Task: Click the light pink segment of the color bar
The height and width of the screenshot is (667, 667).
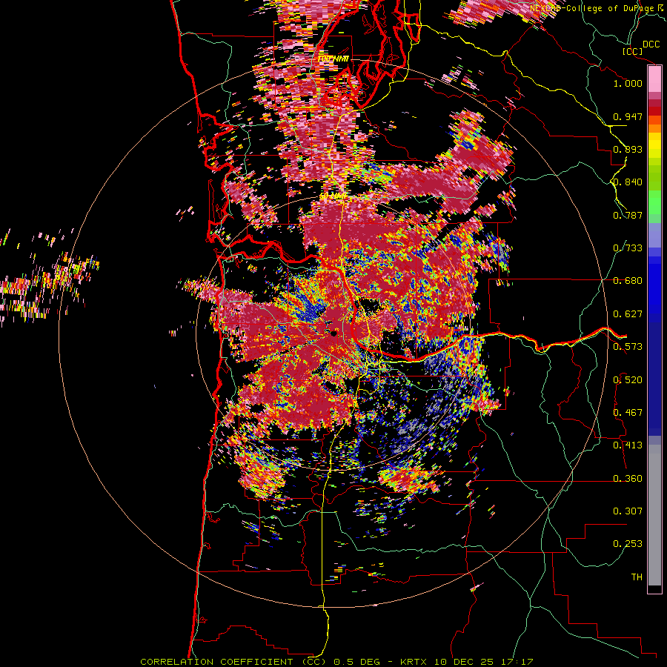Action: (x=654, y=79)
